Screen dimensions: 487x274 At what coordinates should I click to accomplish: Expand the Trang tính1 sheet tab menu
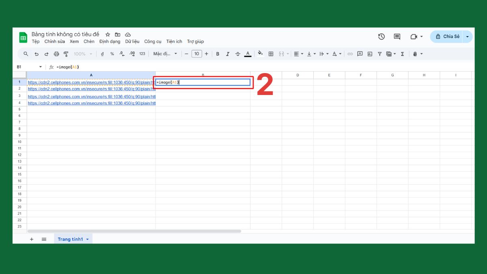(x=87, y=239)
